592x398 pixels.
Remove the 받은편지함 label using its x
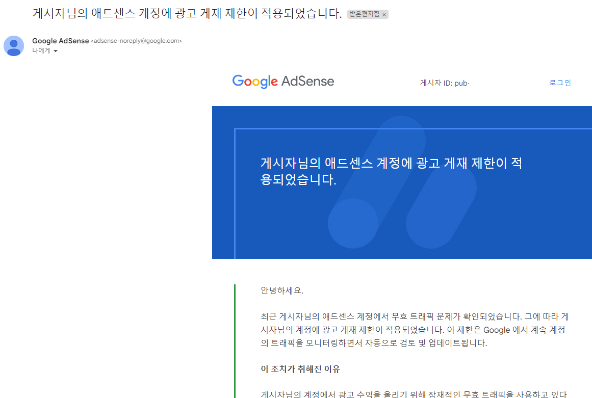click(x=384, y=14)
